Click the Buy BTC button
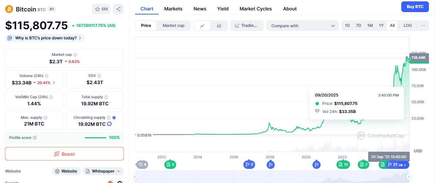Viewport: 435px width, 183px height. point(415,7)
